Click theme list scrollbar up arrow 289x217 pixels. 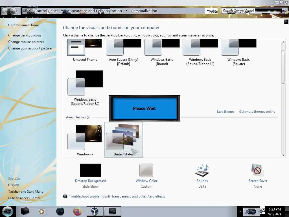point(283,42)
